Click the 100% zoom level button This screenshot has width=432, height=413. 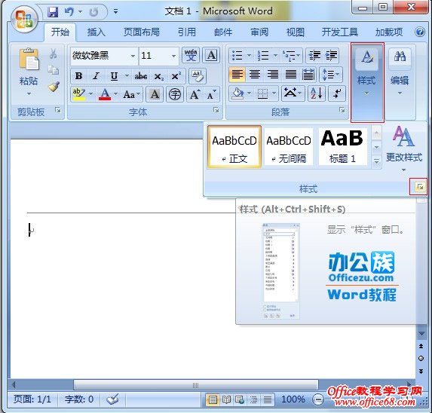(x=293, y=399)
